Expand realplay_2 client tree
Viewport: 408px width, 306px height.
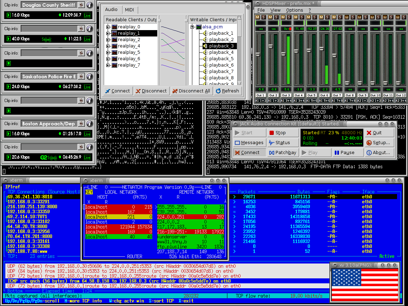tap(108, 40)
